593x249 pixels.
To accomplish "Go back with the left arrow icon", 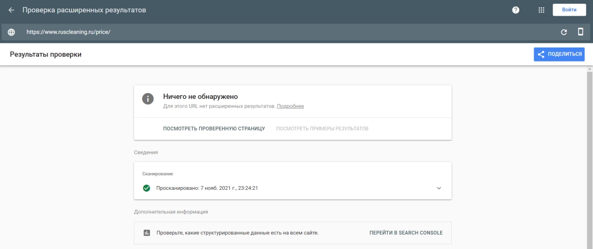I will point(12,10).
